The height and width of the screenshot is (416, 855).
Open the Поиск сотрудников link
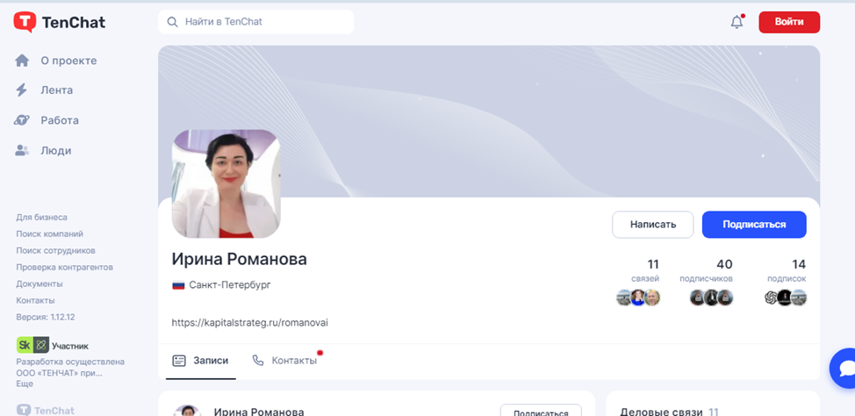(x=55, y=251)
